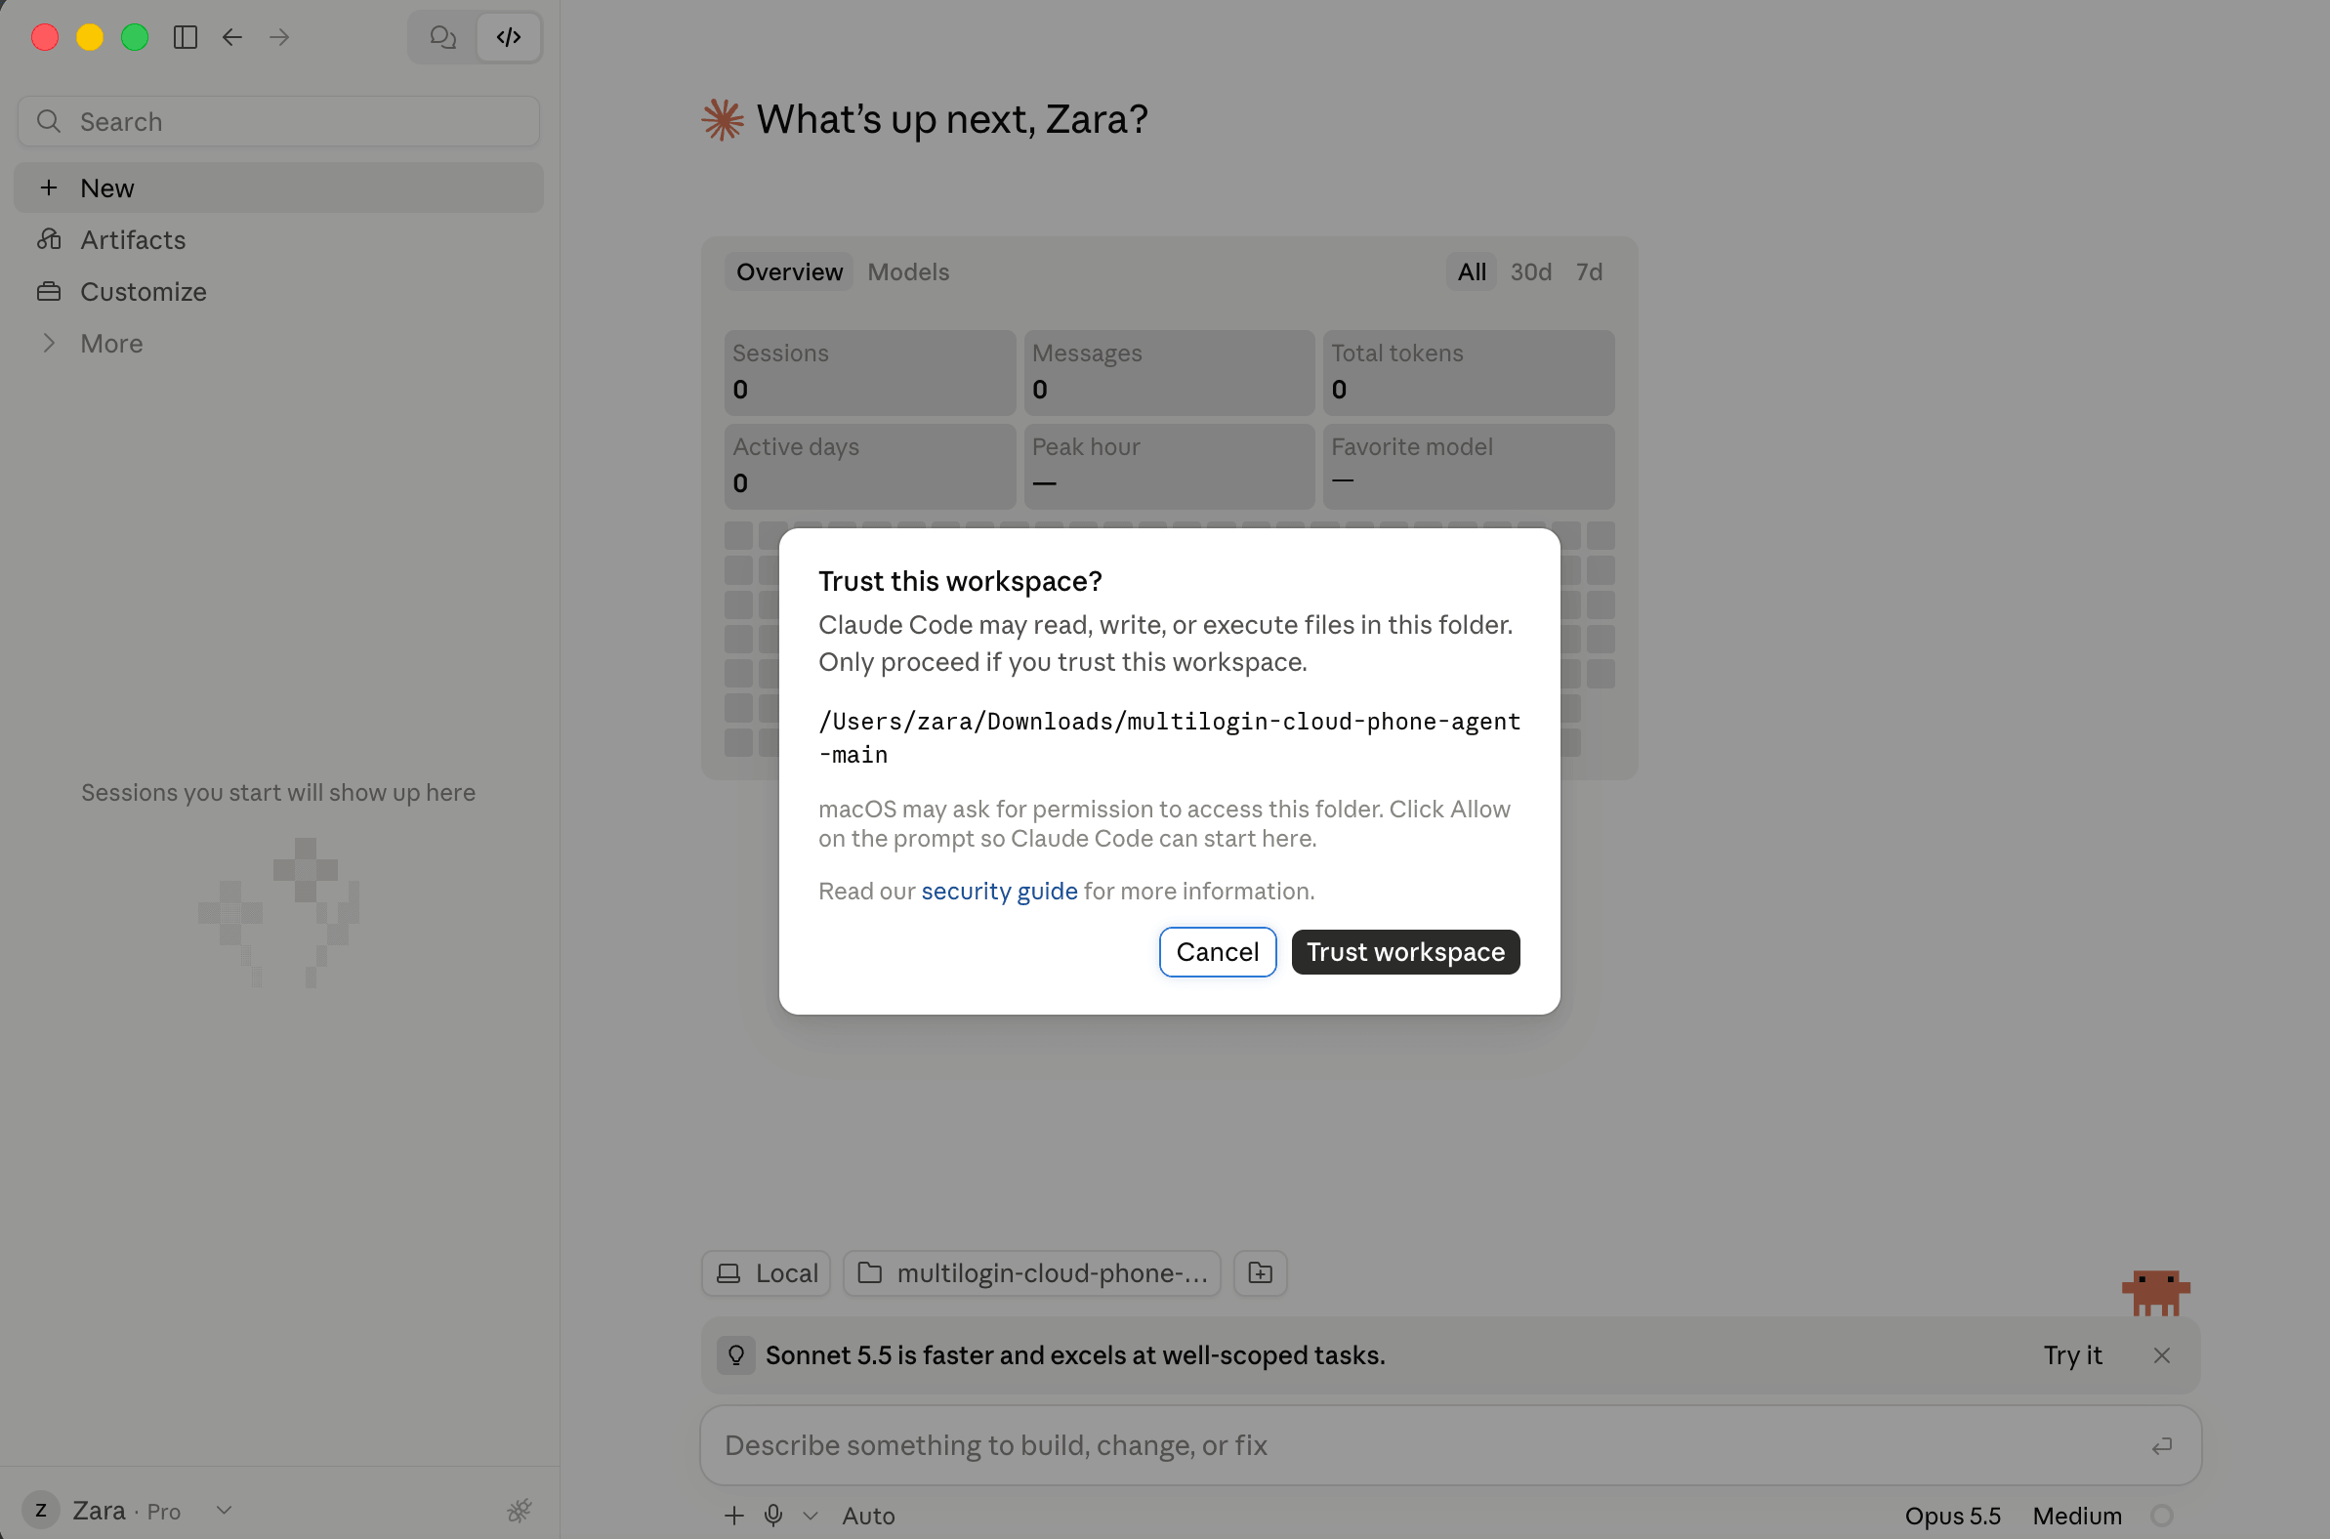Open the Local environment selector
Image resolution: width=2330 pixels, height=1539 pixels.
pyautogui.click(x=767, y=1273)
